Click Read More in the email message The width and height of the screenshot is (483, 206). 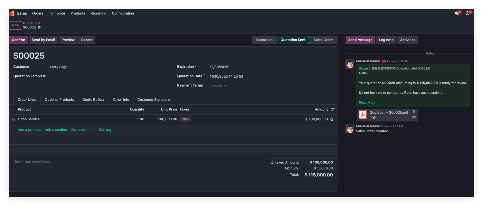point(367,102)
